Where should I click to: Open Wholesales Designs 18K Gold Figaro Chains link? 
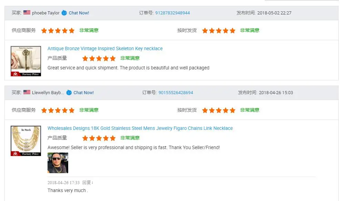(x=140, y=128)
